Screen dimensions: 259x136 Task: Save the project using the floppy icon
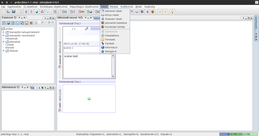pos(14,12)
